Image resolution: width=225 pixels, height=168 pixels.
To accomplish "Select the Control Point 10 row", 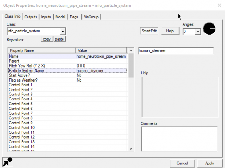I will click(67, 127).
